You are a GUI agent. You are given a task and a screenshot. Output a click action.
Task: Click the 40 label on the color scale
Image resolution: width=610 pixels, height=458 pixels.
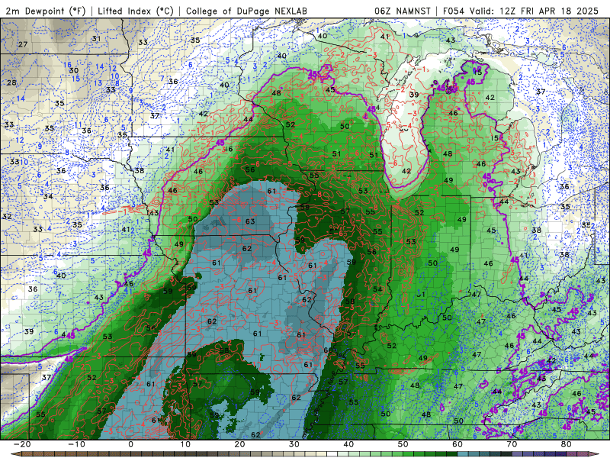point(348,444)
